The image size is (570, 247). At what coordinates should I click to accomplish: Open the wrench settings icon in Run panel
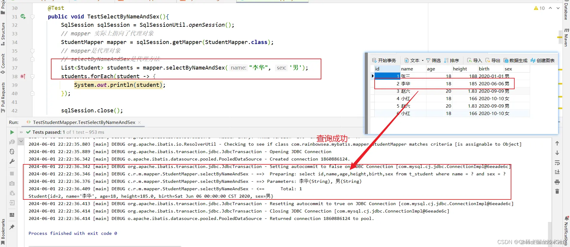click(x=12, y=161)
